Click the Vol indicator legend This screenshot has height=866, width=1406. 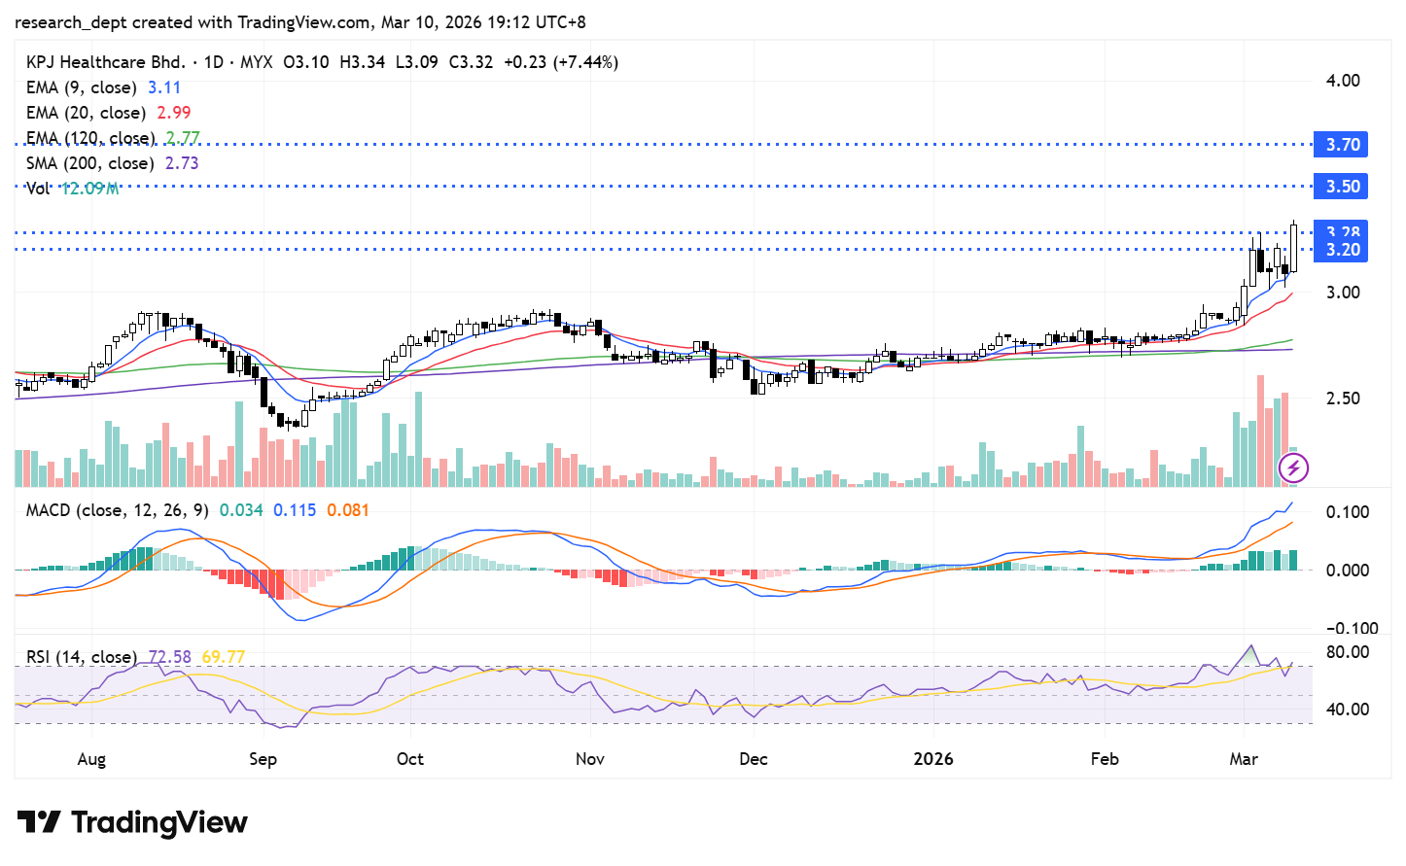38,189
